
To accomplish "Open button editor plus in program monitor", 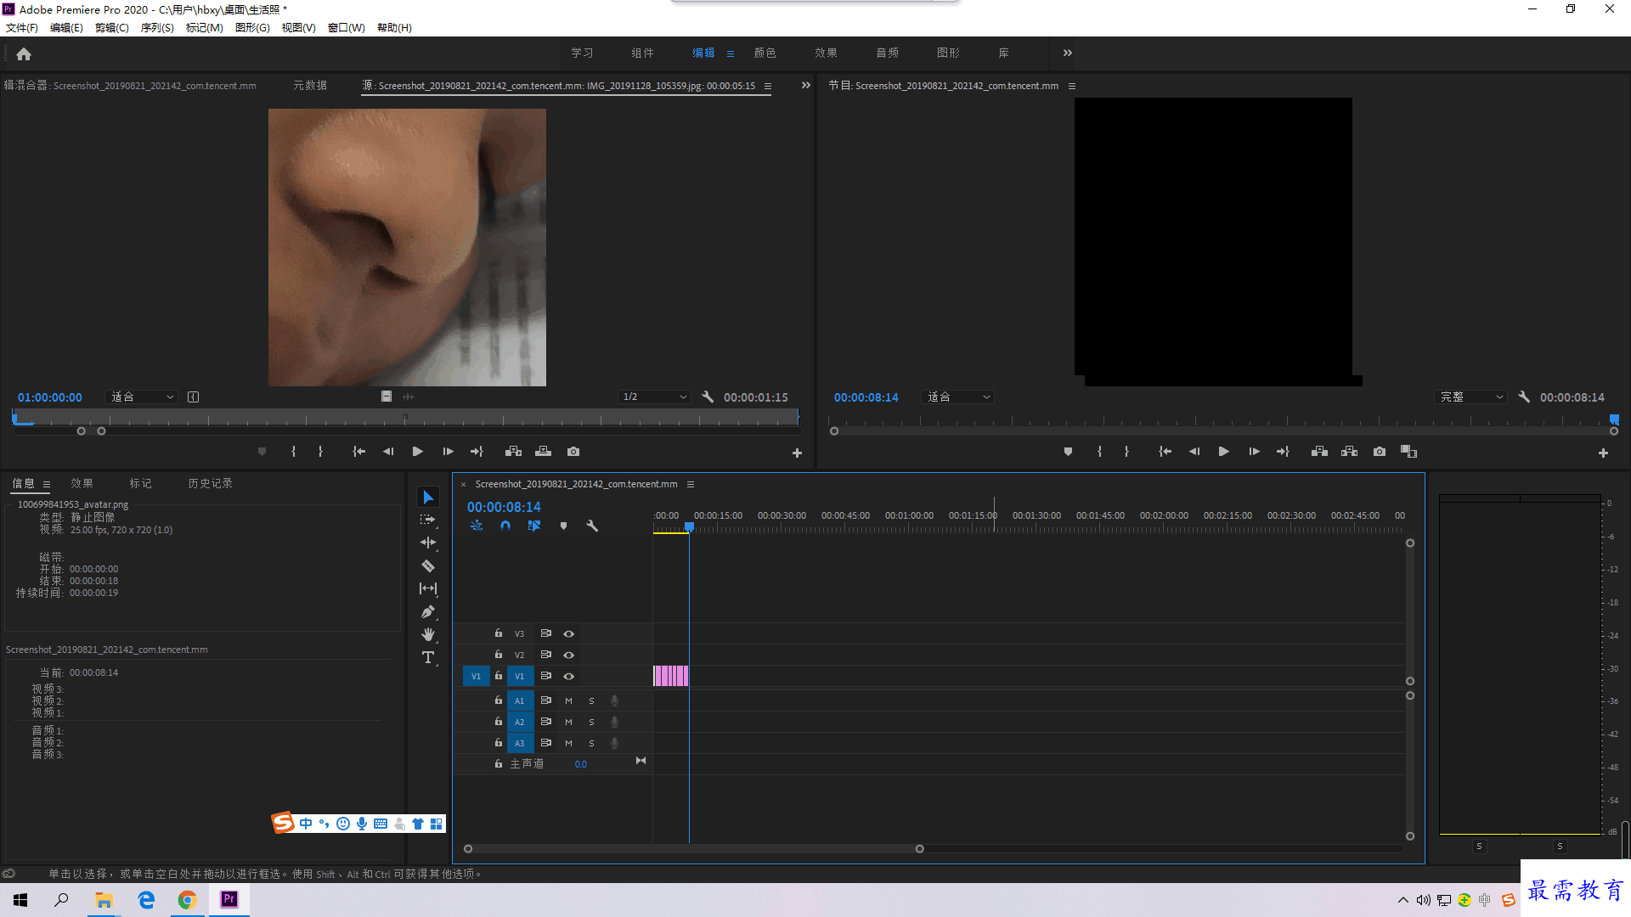I will 1603,453.
